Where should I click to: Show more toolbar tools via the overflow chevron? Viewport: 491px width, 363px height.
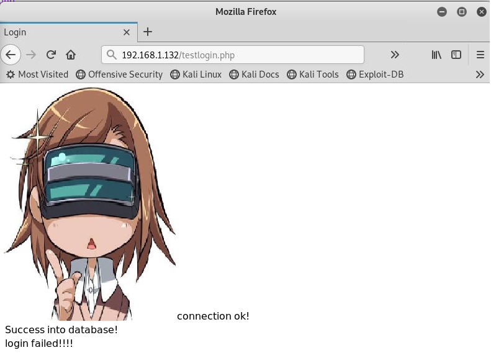point(395,55)
